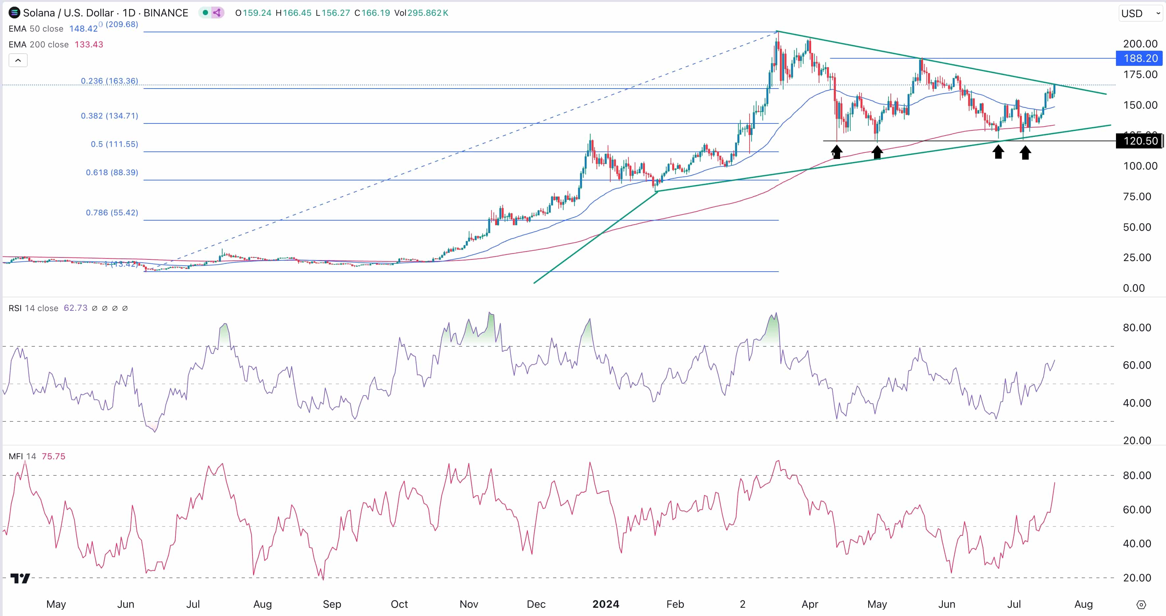The image size is (1166, 616).
Task: Click the purple share-style icon beside BINANCE
Action: tap(217, 13)
